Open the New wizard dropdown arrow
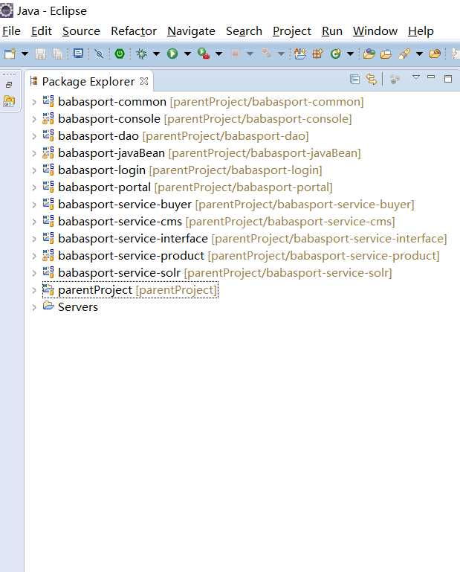The height and width of the screenshot is (572, 460). pos(25,54)
